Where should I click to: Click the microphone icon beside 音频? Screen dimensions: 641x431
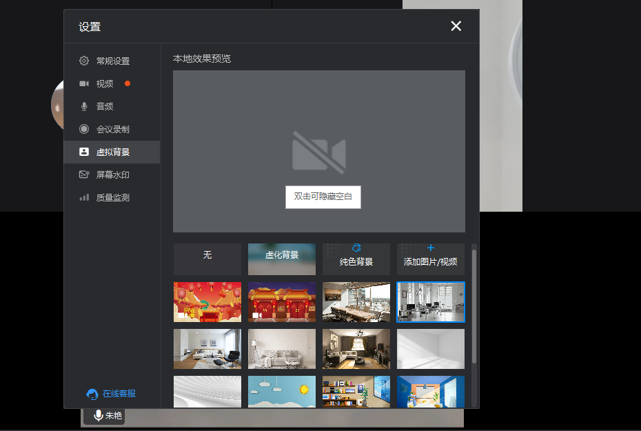point(84,106)
